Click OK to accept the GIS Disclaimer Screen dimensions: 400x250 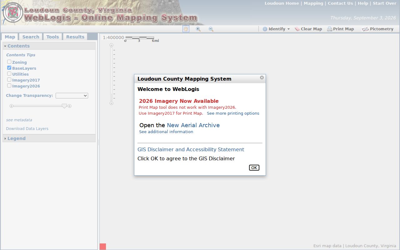tap(254, 168)
